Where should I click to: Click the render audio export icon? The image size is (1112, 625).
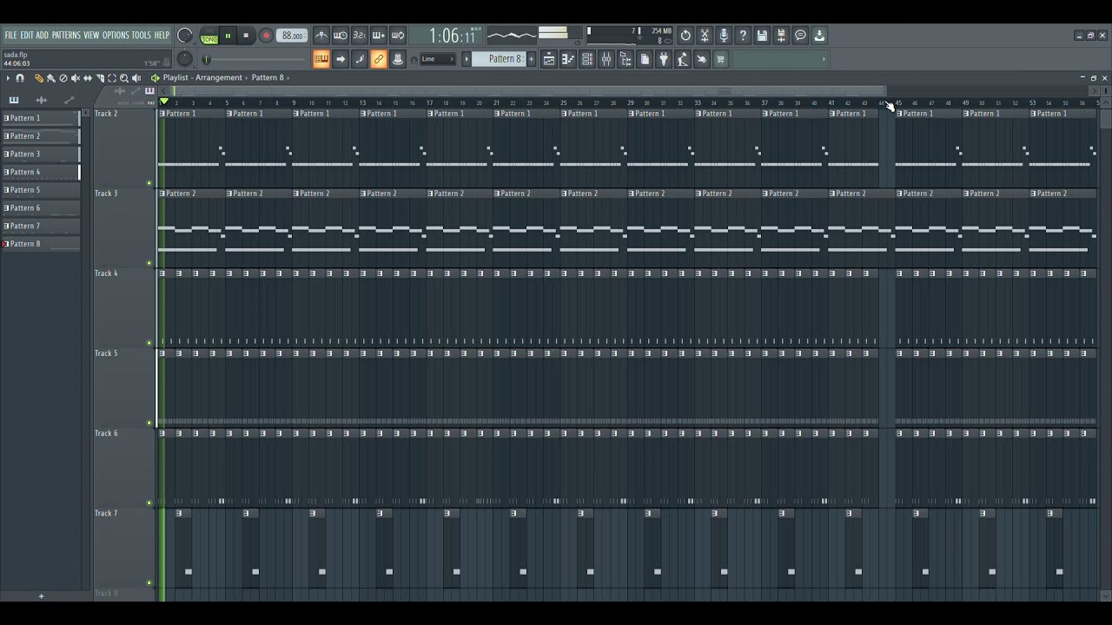pyautogui.click(x=781, y=36)
